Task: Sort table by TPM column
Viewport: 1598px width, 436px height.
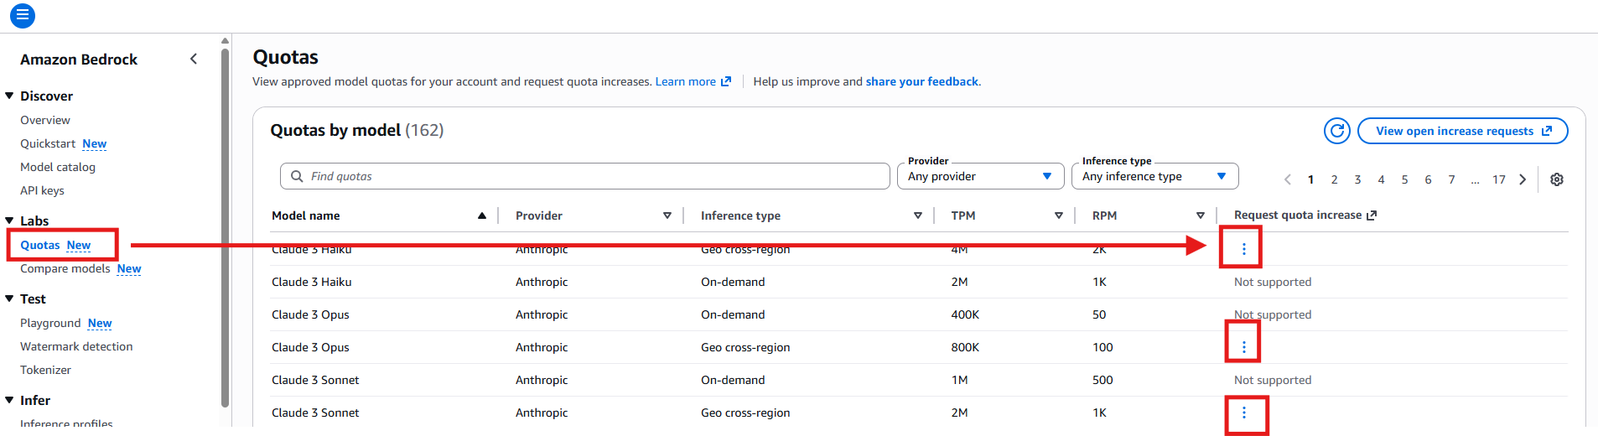Action: click(1059, 215)
